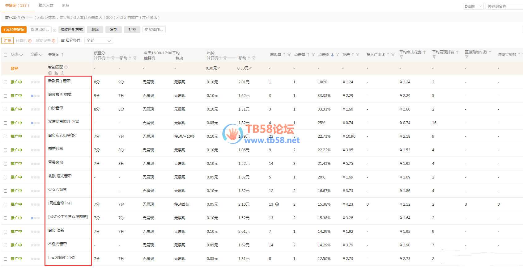523x268 pixels.
Task: Toggle the 转化出价 switch
Action: [x=29, y=18]
